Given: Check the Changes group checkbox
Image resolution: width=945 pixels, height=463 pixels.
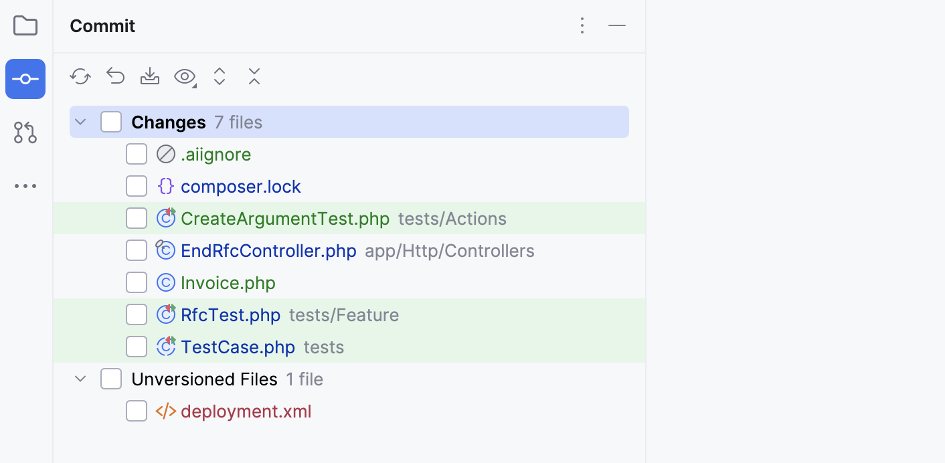Looking at the screenshot, I should tap(111, 122).
